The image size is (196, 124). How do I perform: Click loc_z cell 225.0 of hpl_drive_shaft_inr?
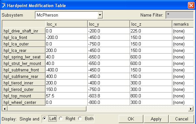point(151,31)
